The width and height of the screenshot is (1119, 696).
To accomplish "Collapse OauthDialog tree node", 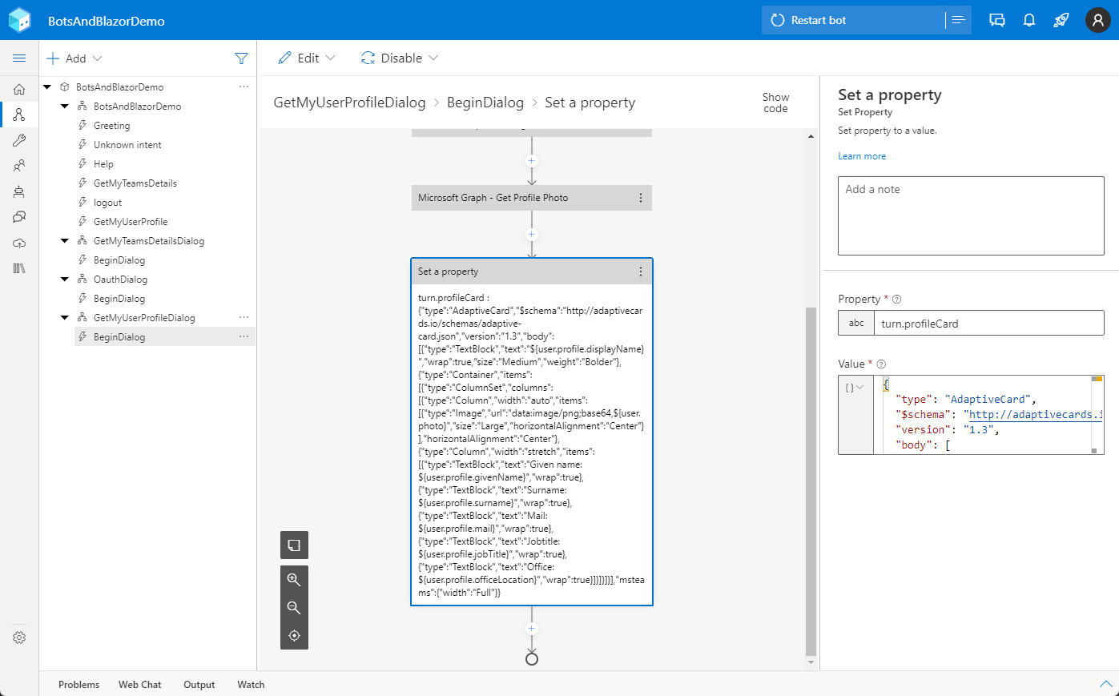I will pyautogui.click(x=65, y=279).
